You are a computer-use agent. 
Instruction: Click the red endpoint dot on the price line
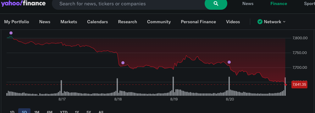[x=286, y=84]
